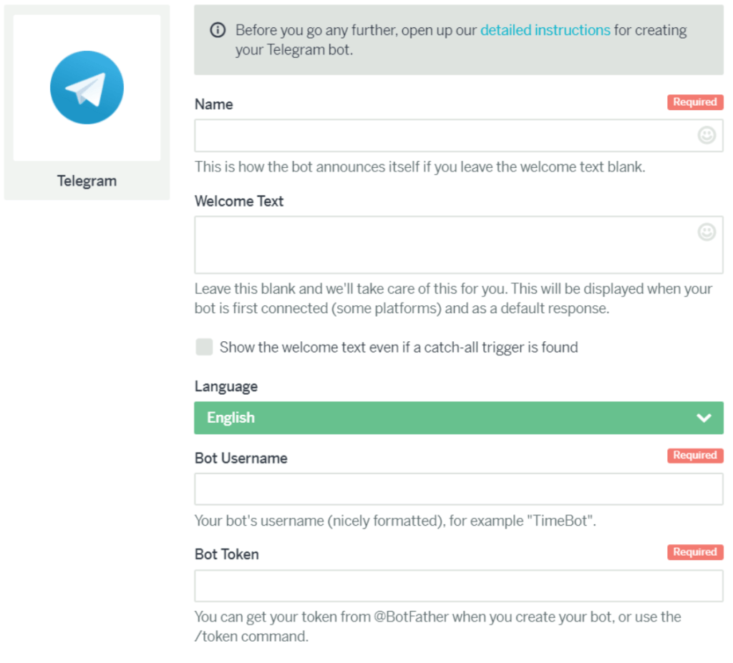Click the Required badge next to Name

click(694, 102)
